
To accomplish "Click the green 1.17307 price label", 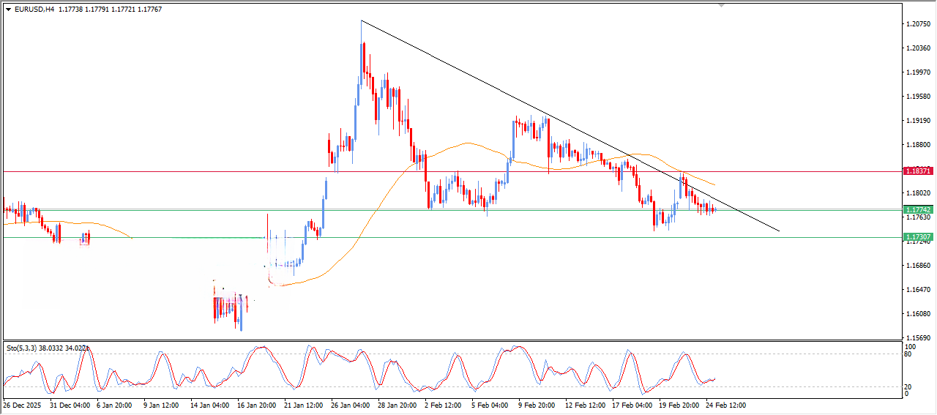I will 917,237.
